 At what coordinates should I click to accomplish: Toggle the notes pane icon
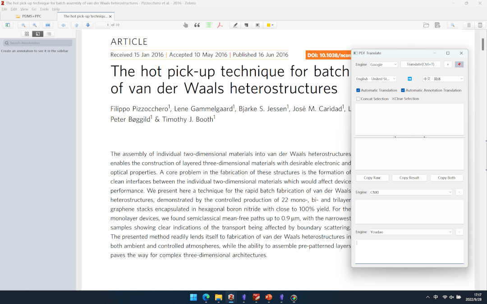[480, 25]
